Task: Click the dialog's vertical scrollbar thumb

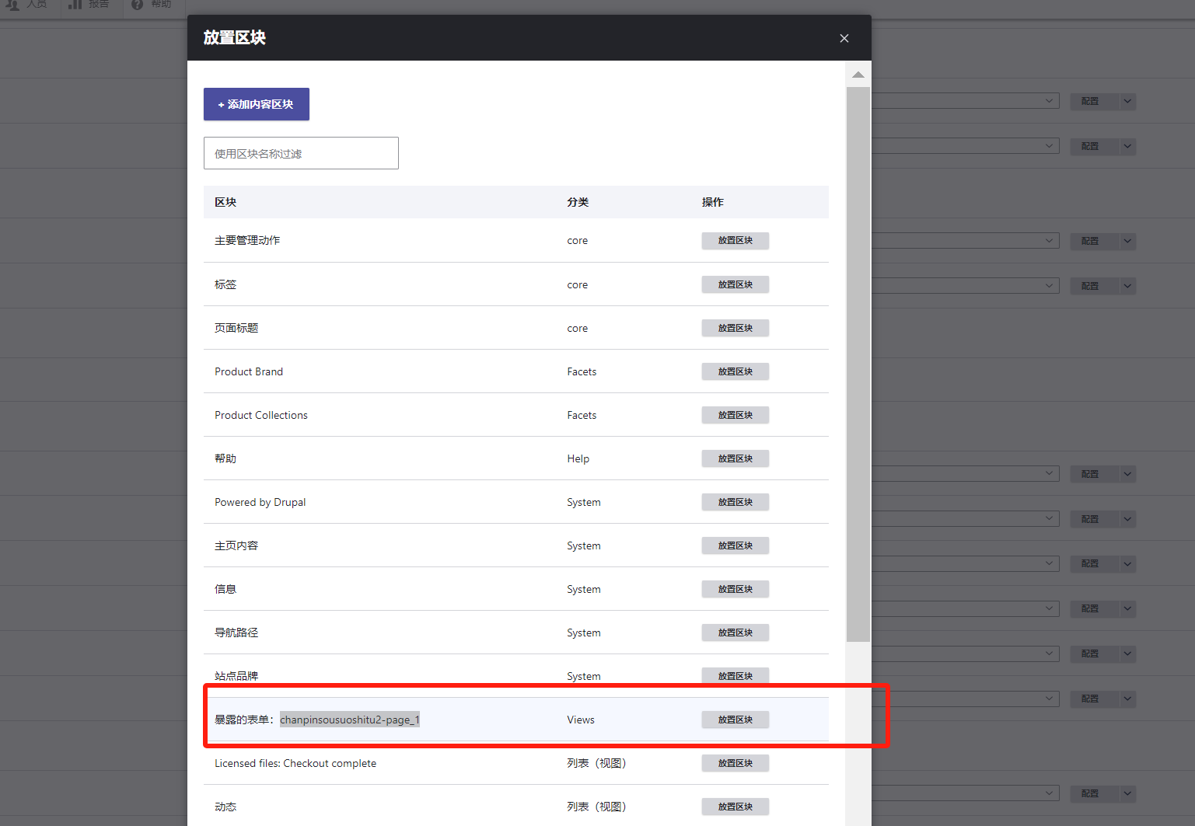Action: (x=858, y=364)
